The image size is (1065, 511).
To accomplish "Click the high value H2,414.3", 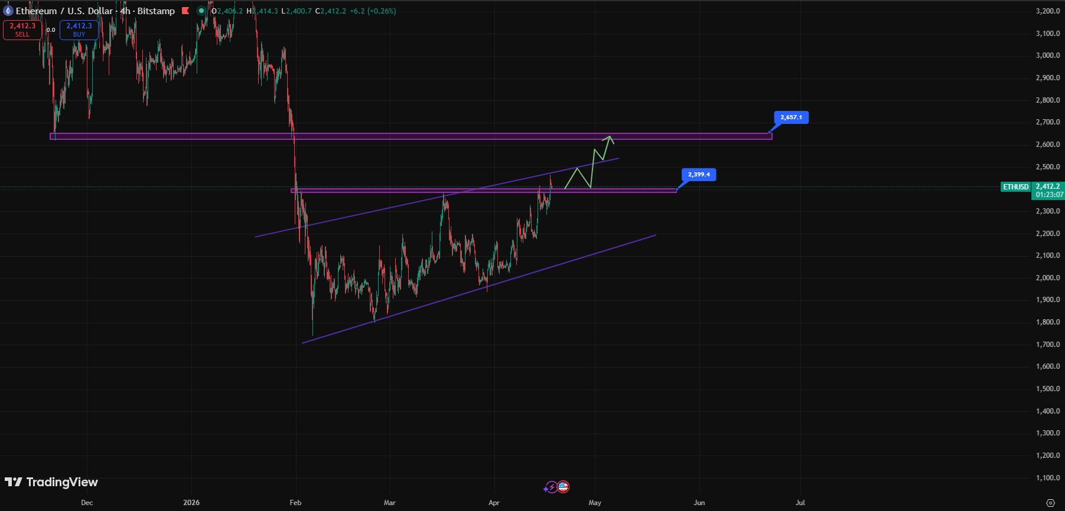I will click(262, 11).
